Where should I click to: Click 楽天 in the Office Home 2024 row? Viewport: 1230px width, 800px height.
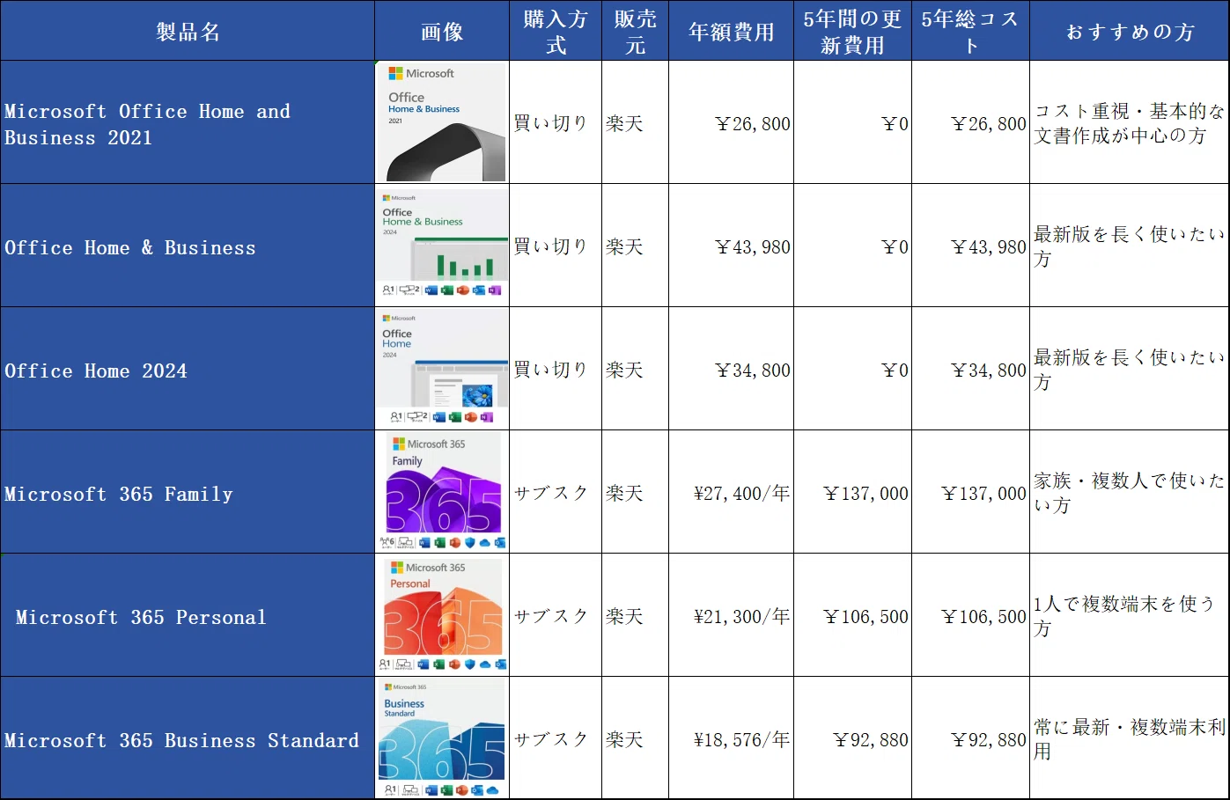tap(624, 370)
